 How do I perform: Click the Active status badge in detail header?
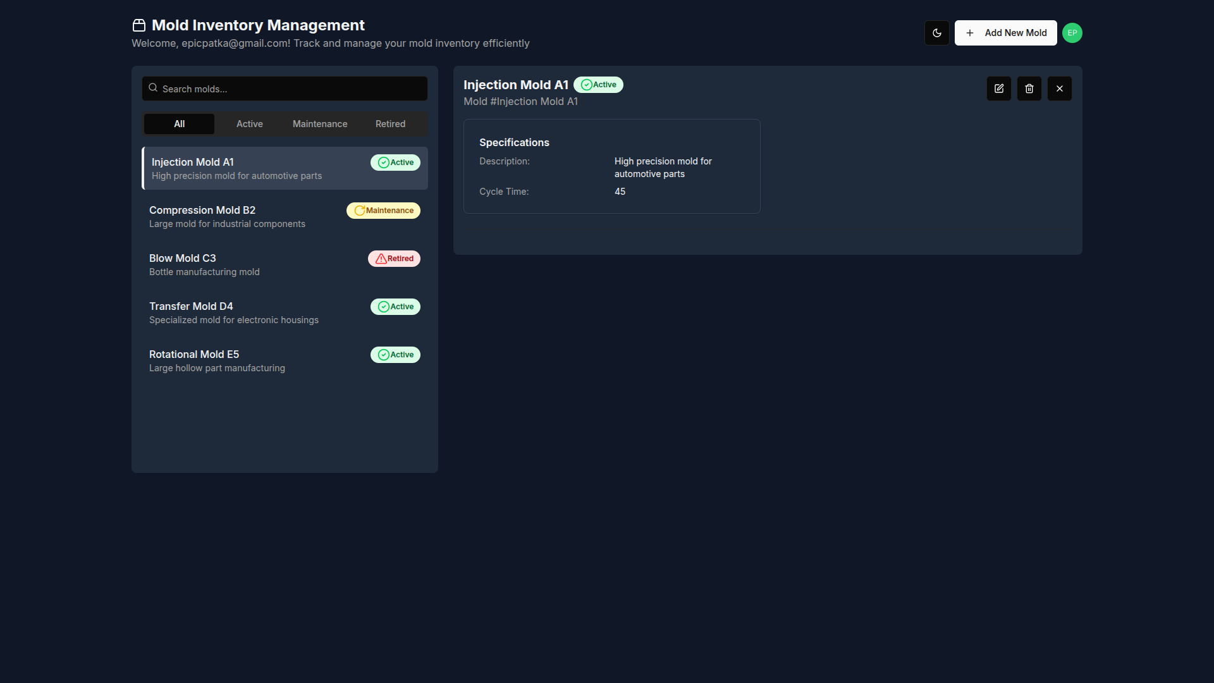(598, 85)
